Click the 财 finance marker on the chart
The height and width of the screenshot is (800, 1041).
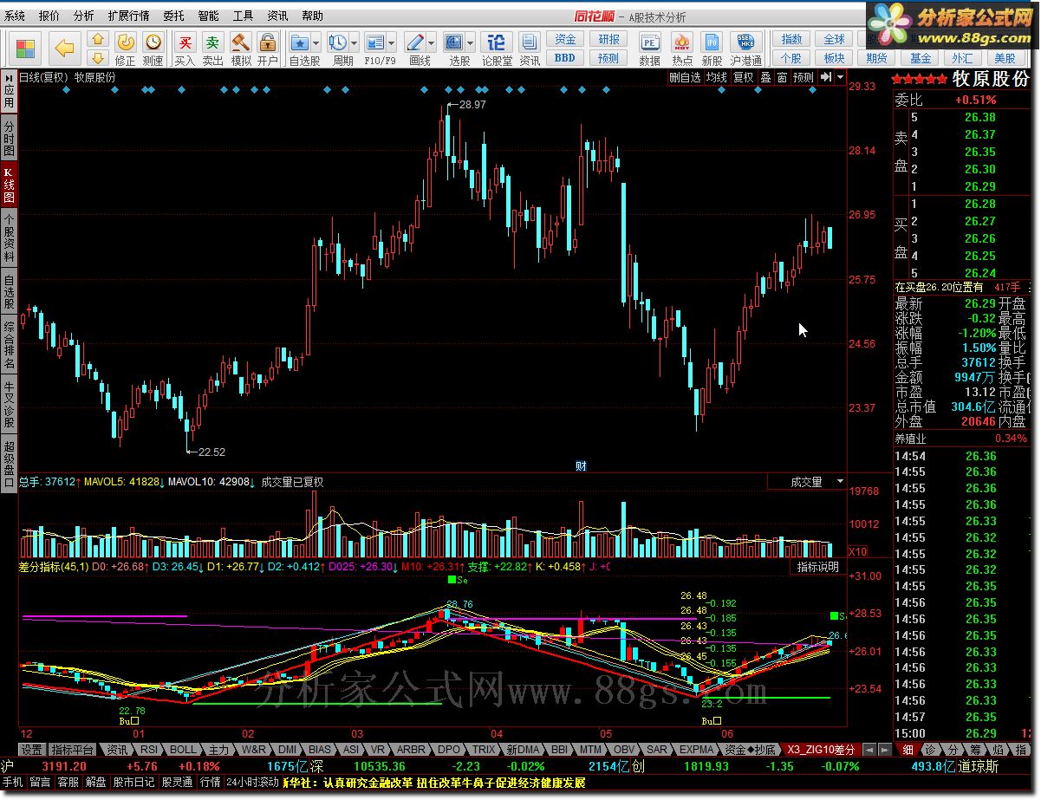pos(581,465)
